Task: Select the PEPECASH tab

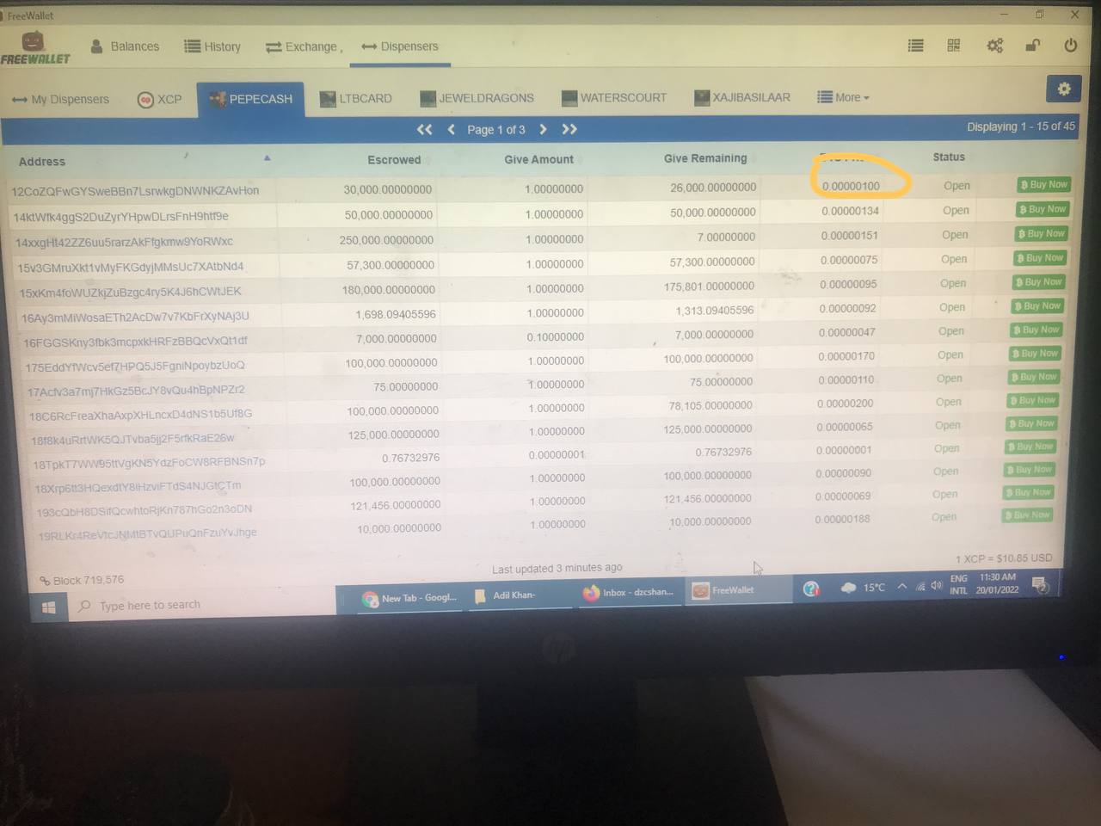Action: click(x=250, y=99)
